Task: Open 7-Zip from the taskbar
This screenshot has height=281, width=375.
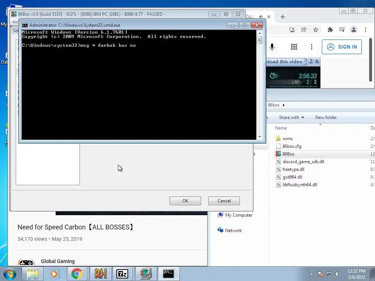Action: tap(122, 274)
